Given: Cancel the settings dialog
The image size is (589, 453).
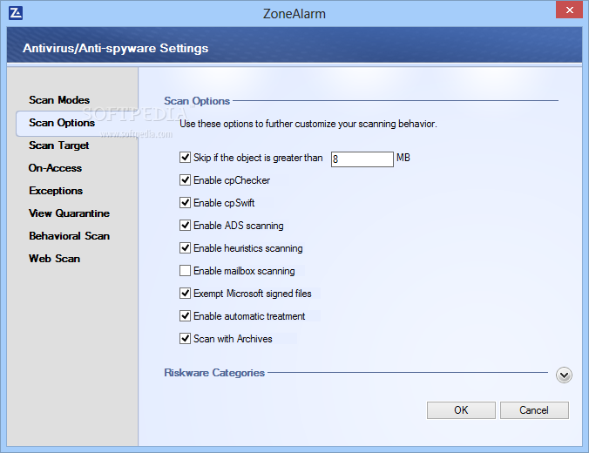Looking at the screenshot, I should [534, 410].
